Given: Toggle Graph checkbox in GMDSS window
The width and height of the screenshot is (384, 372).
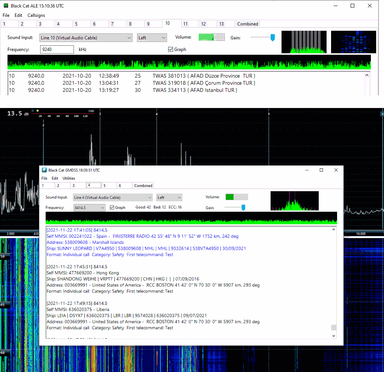Looking at the screenshot, I should [112, 207].
